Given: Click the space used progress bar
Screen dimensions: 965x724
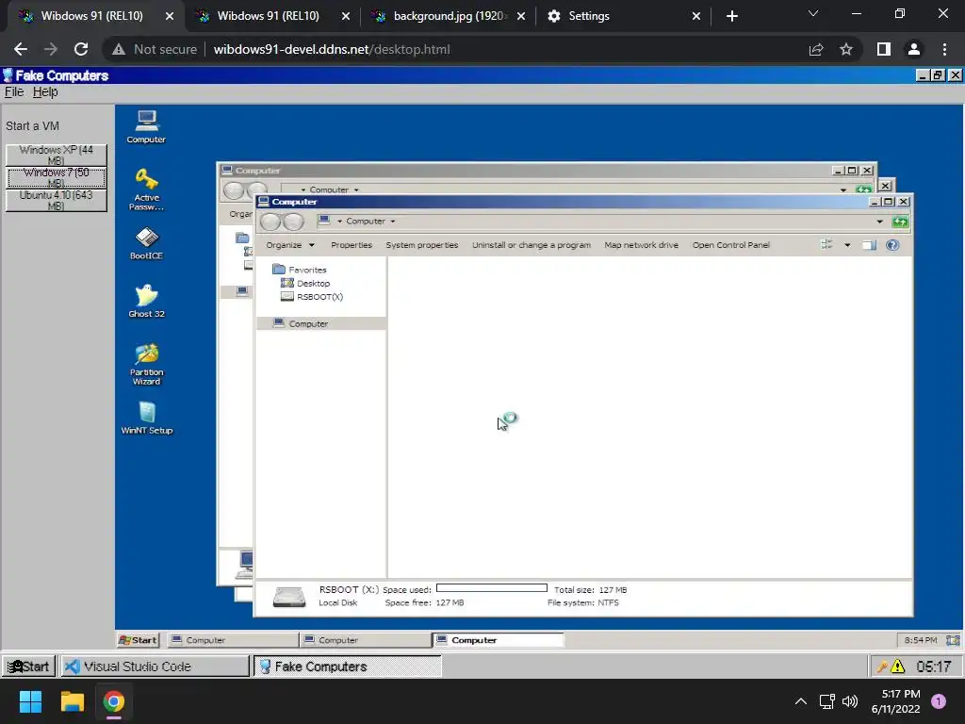Looking at the screenshot, I should tap(492, 588).
